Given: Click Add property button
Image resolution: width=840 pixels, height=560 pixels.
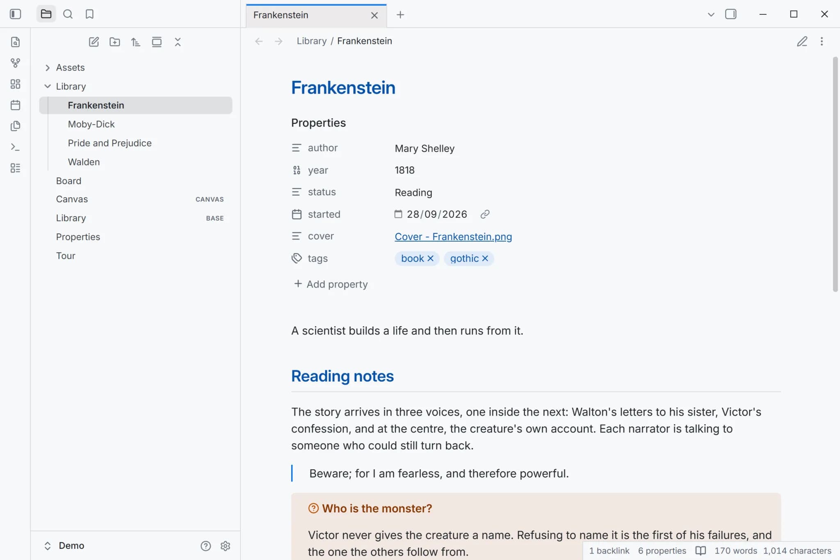Looking at the screenshot, I should pyautogui.click(x=331, y=284).
